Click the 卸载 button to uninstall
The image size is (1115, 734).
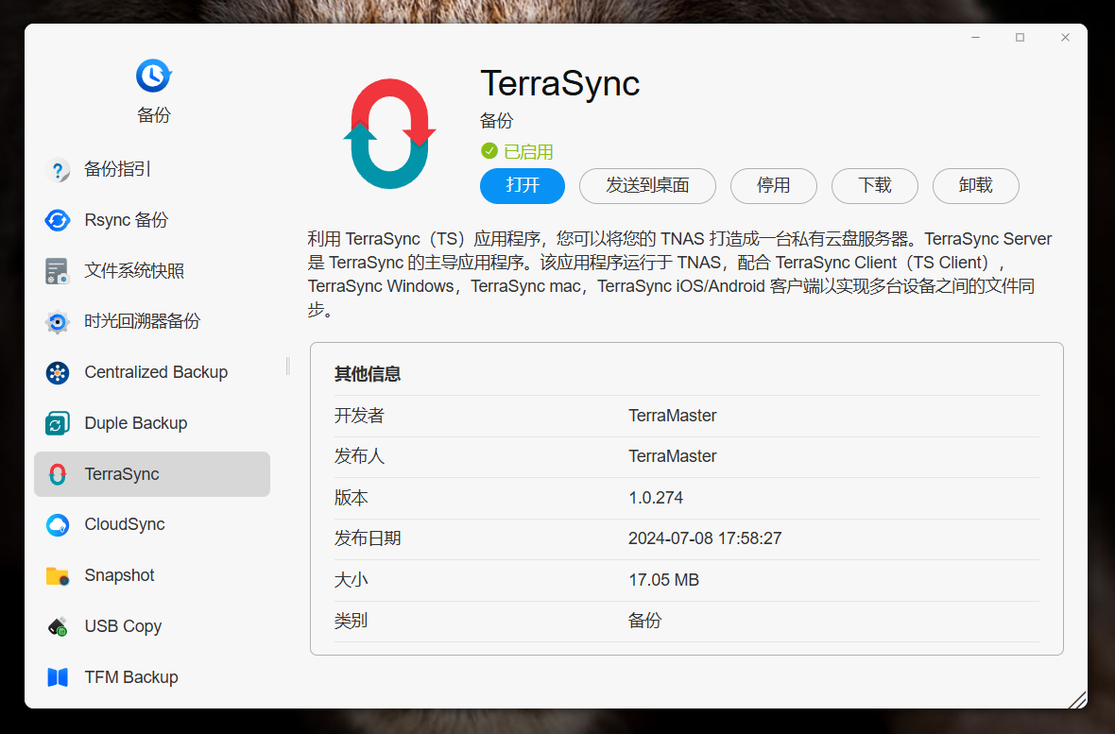point(975,186)
